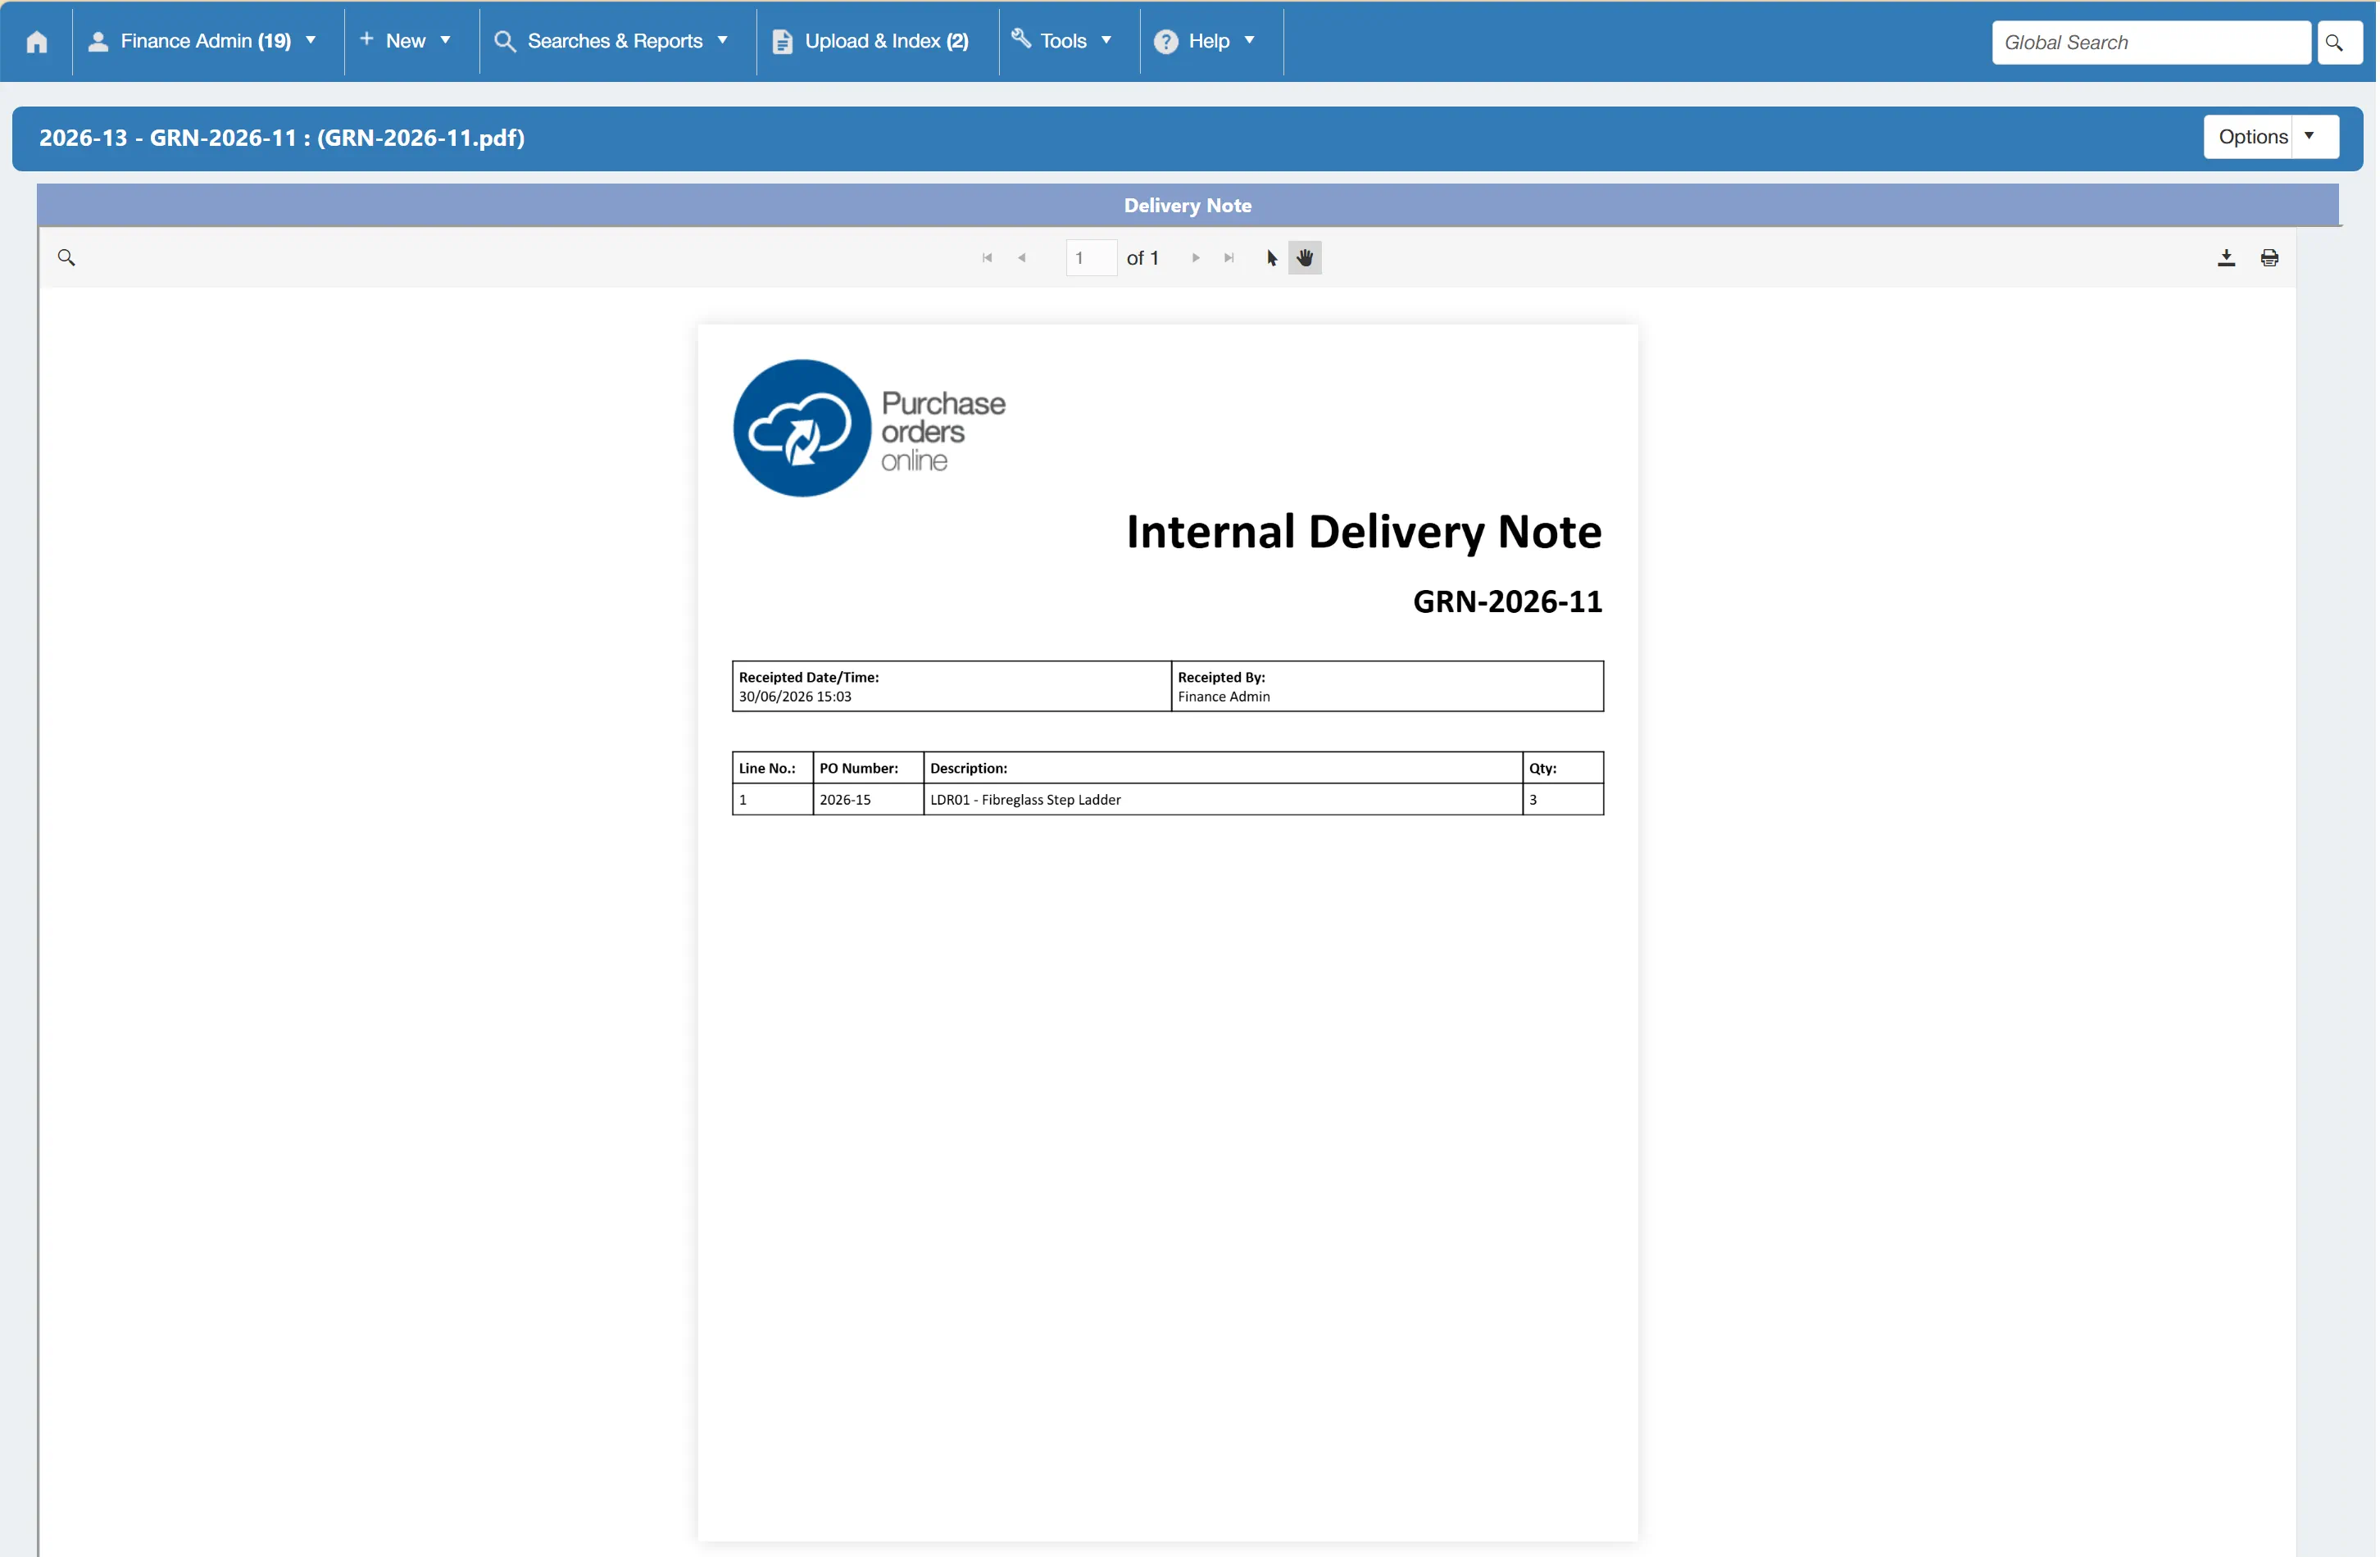Print the delivery note PDF
This screenshot has height=1557, width=2380.
2270,258
